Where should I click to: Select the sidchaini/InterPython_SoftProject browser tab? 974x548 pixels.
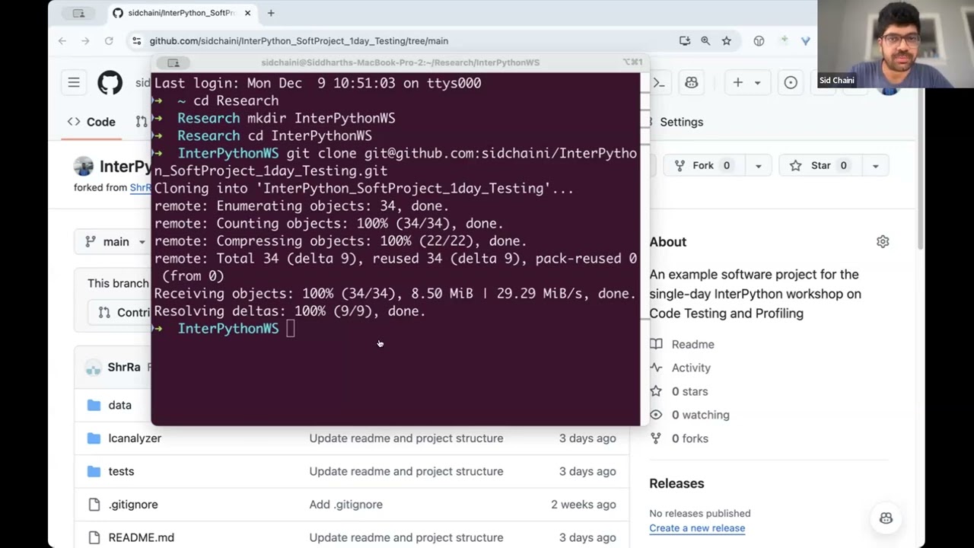pos(181,13)
